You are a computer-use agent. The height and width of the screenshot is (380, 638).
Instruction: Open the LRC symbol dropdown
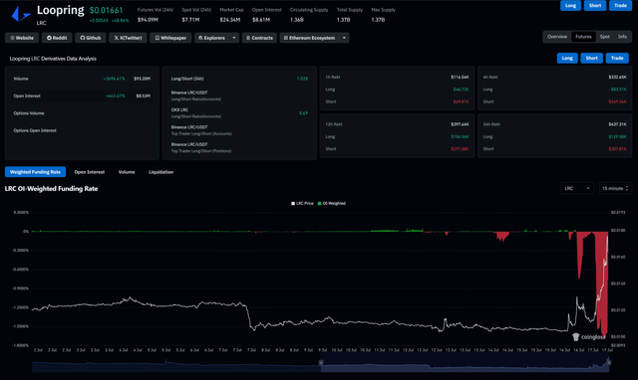tap(577, 188)
